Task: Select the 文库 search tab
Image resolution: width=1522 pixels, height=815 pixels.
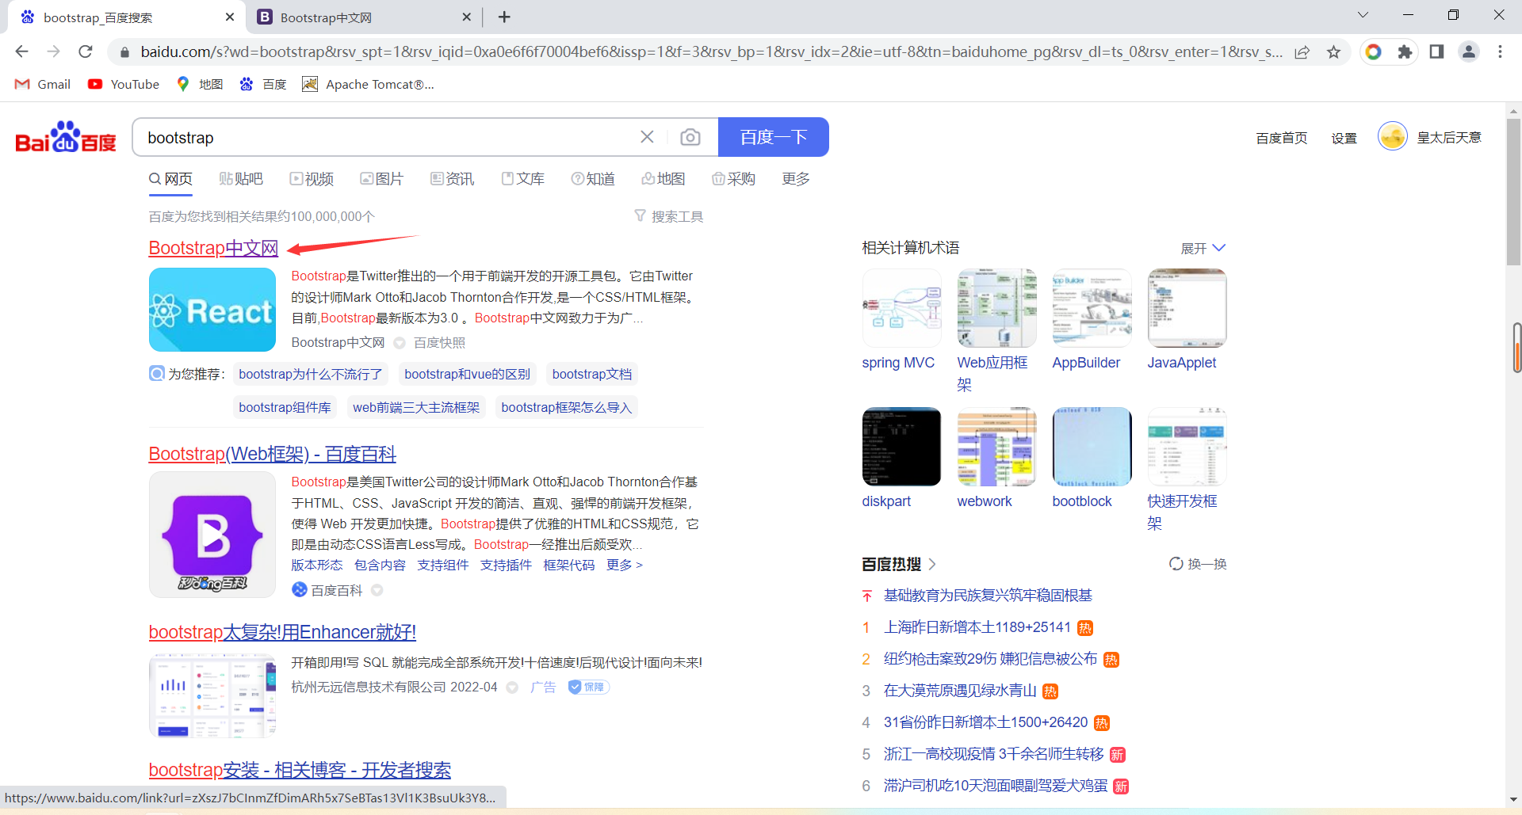Action: click(522, 179)
